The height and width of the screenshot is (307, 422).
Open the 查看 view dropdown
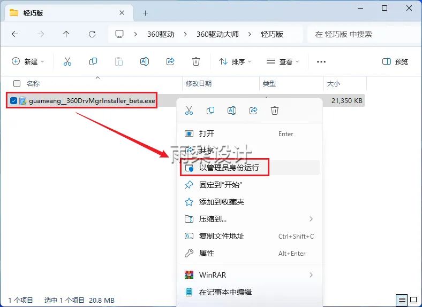coord(282,62)
